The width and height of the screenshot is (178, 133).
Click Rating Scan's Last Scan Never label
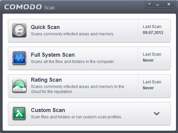[x=148, y=88]
